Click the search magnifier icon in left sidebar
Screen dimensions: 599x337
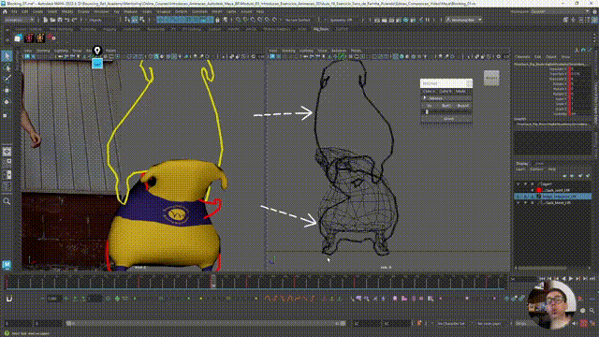pyautogui.click(x=7, y=201)
